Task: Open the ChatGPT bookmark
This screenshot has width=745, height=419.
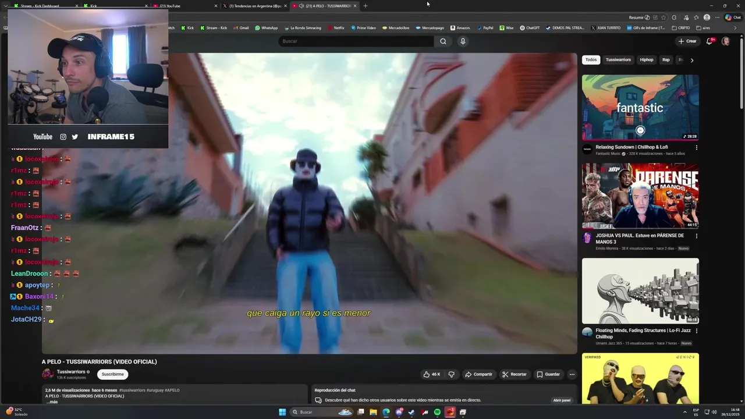Action: tap(530, 28)
